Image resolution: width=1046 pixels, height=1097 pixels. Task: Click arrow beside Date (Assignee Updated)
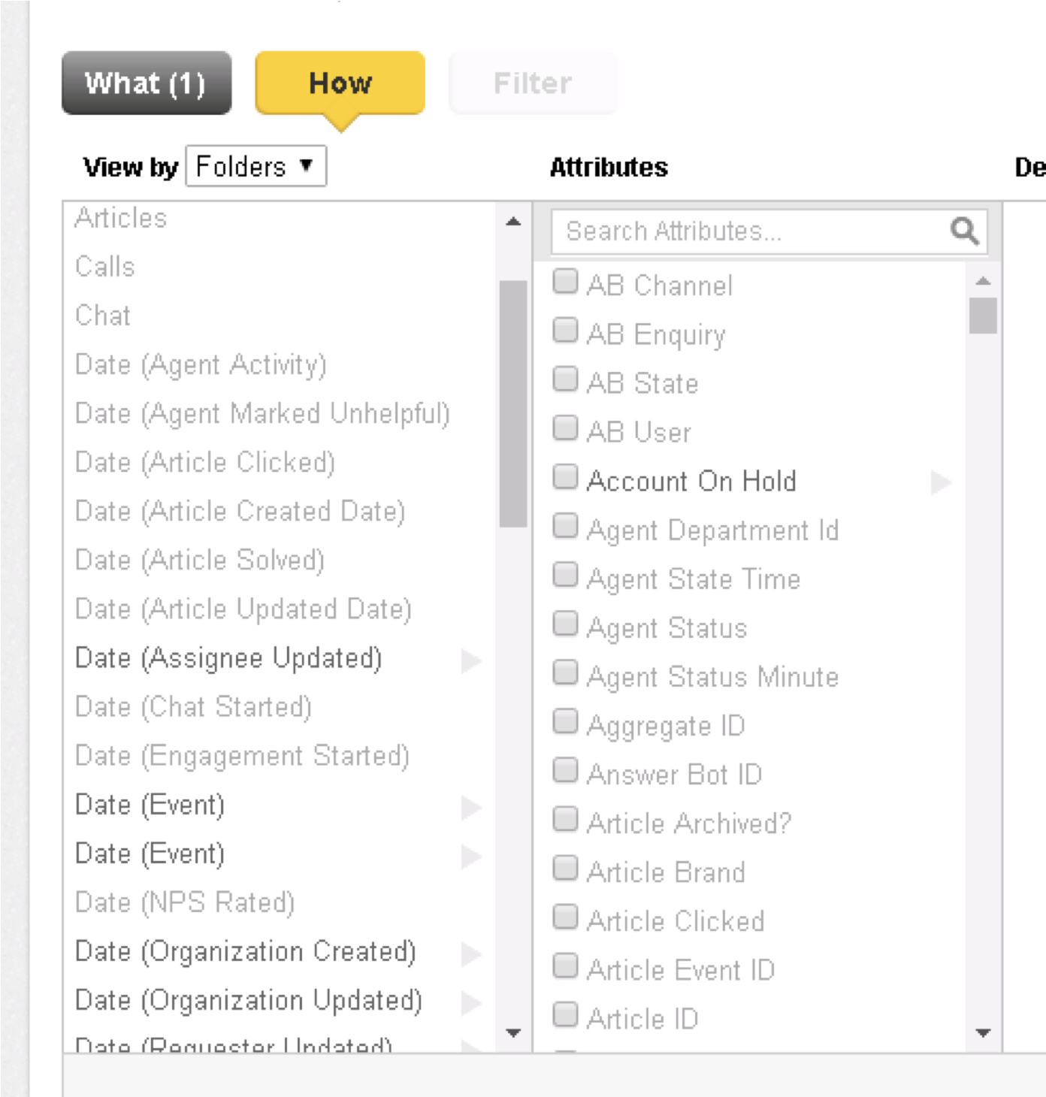coord(471,660)
